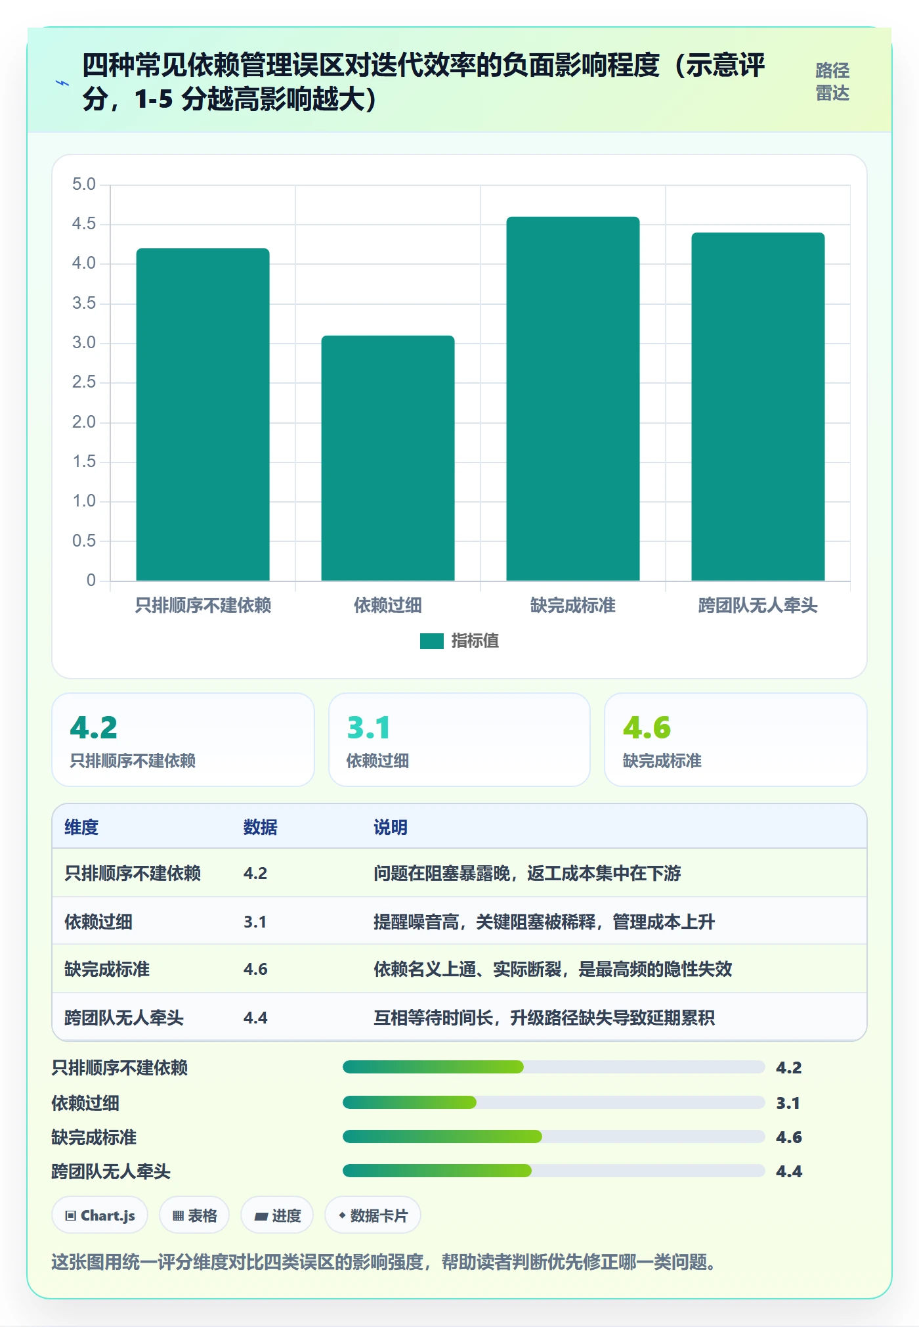Image resolution: width=919 pixels, height=1327 pixels.
Task: Click the 跨团队无人牵头 progress bar
Action: (x=554, y=1171)
